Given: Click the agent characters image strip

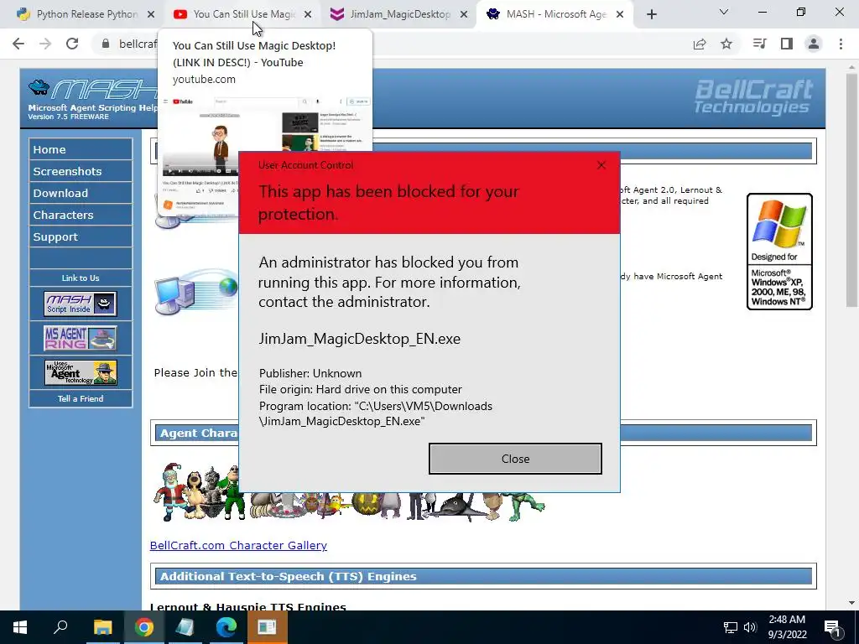Looking at the screenshot, I should click(x=349, y=493).
